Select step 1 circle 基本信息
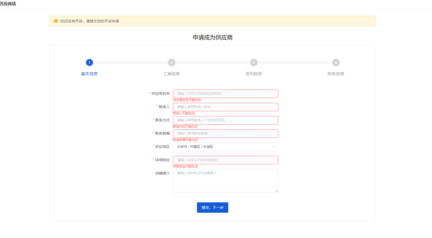The width and height of the screenshot is (432, 238). pos(89,62)
